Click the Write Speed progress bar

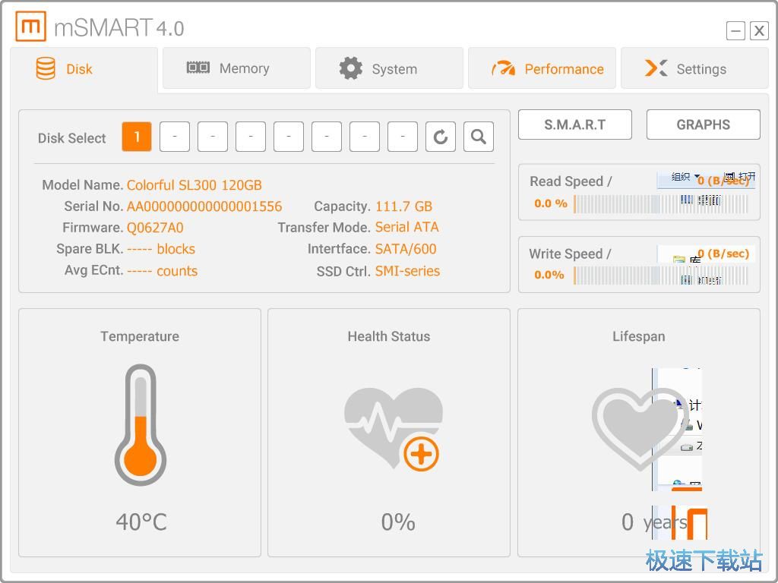coord(660,275)
